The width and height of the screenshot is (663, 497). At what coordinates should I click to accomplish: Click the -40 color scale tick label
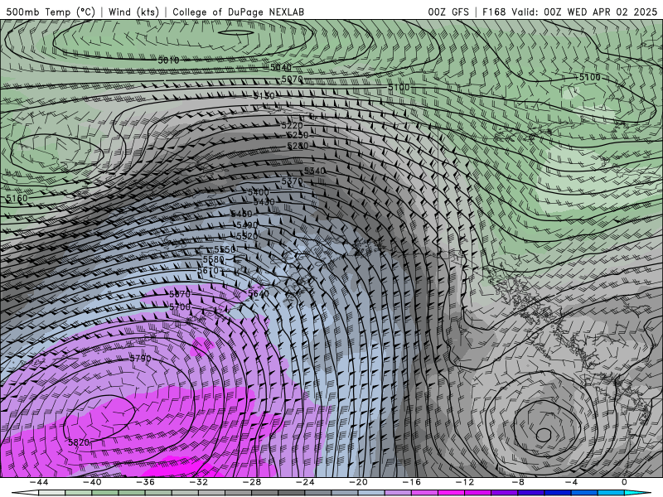(92, 482)
